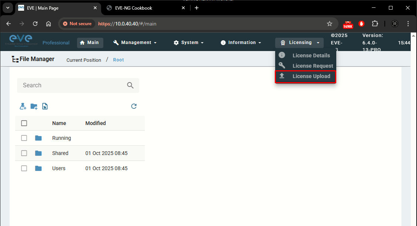Bookmark this page with the star icon
Image resolution: width=417 pixels, height=226 pixels.
click(330, 24)
